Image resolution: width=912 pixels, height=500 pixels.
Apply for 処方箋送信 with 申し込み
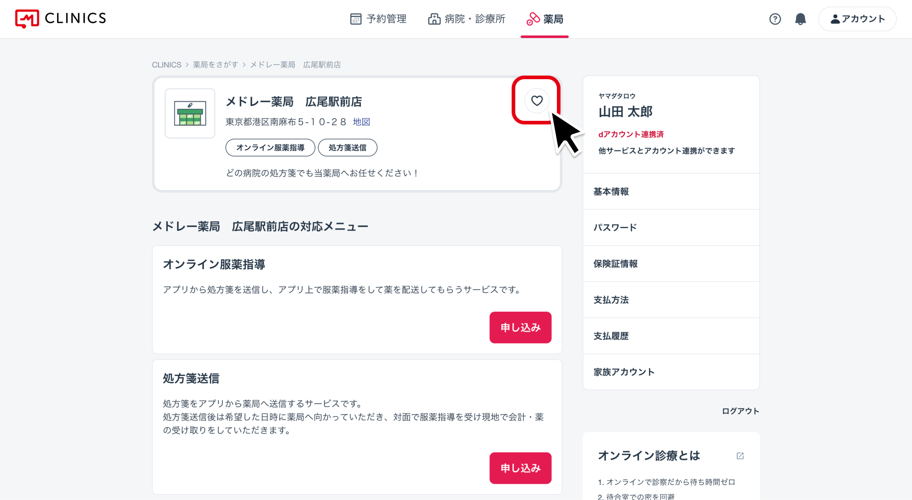[x=520, y=468]
